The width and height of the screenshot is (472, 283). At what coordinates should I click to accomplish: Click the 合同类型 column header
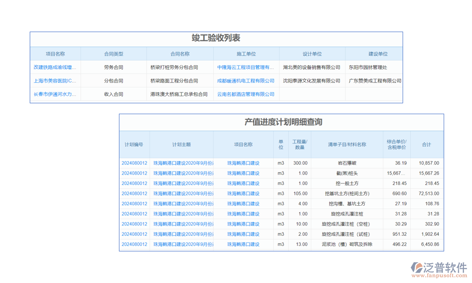pyautogui.click(x=113, y=54)
